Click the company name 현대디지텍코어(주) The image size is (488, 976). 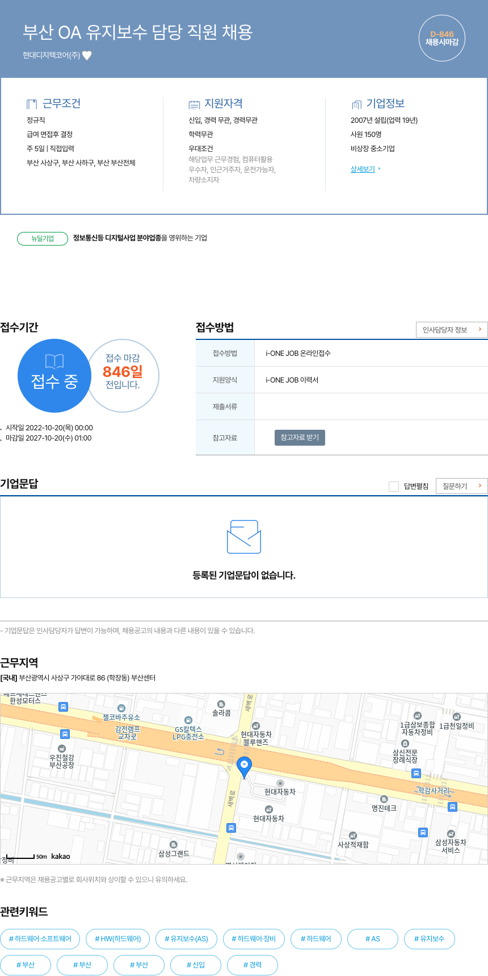pos(52,55)
